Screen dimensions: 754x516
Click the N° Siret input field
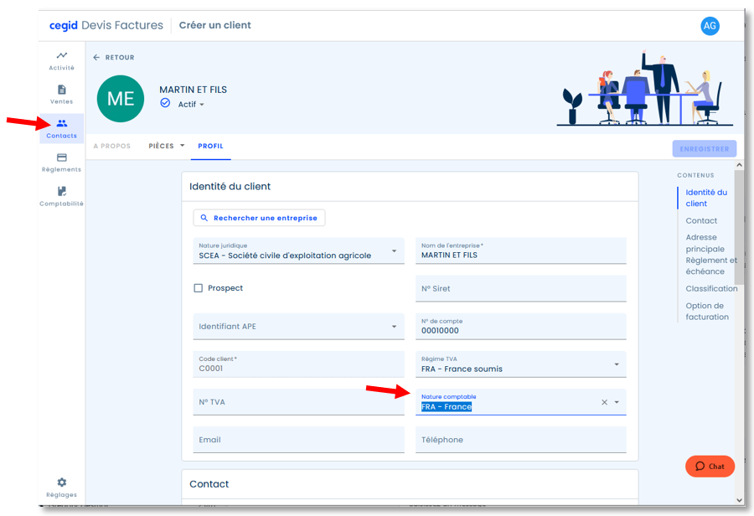(x=521, y=288)
